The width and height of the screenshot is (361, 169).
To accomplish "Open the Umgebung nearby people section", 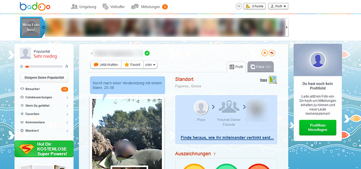I will 83,7.
